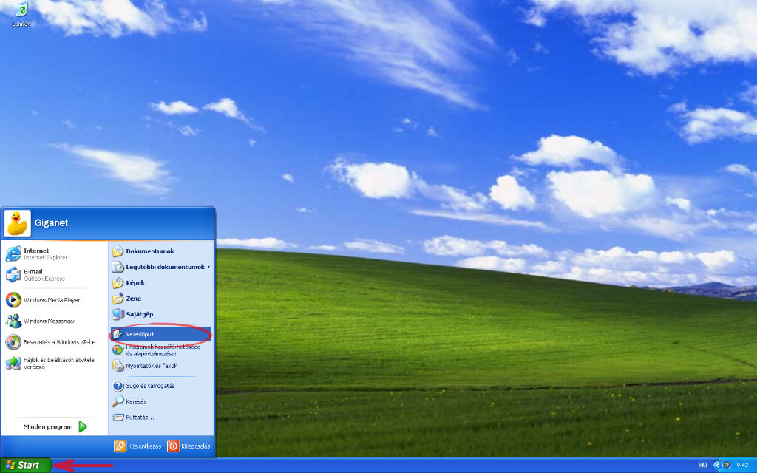
Task: Open the Képek pictures folder
Action: (135, 282)
